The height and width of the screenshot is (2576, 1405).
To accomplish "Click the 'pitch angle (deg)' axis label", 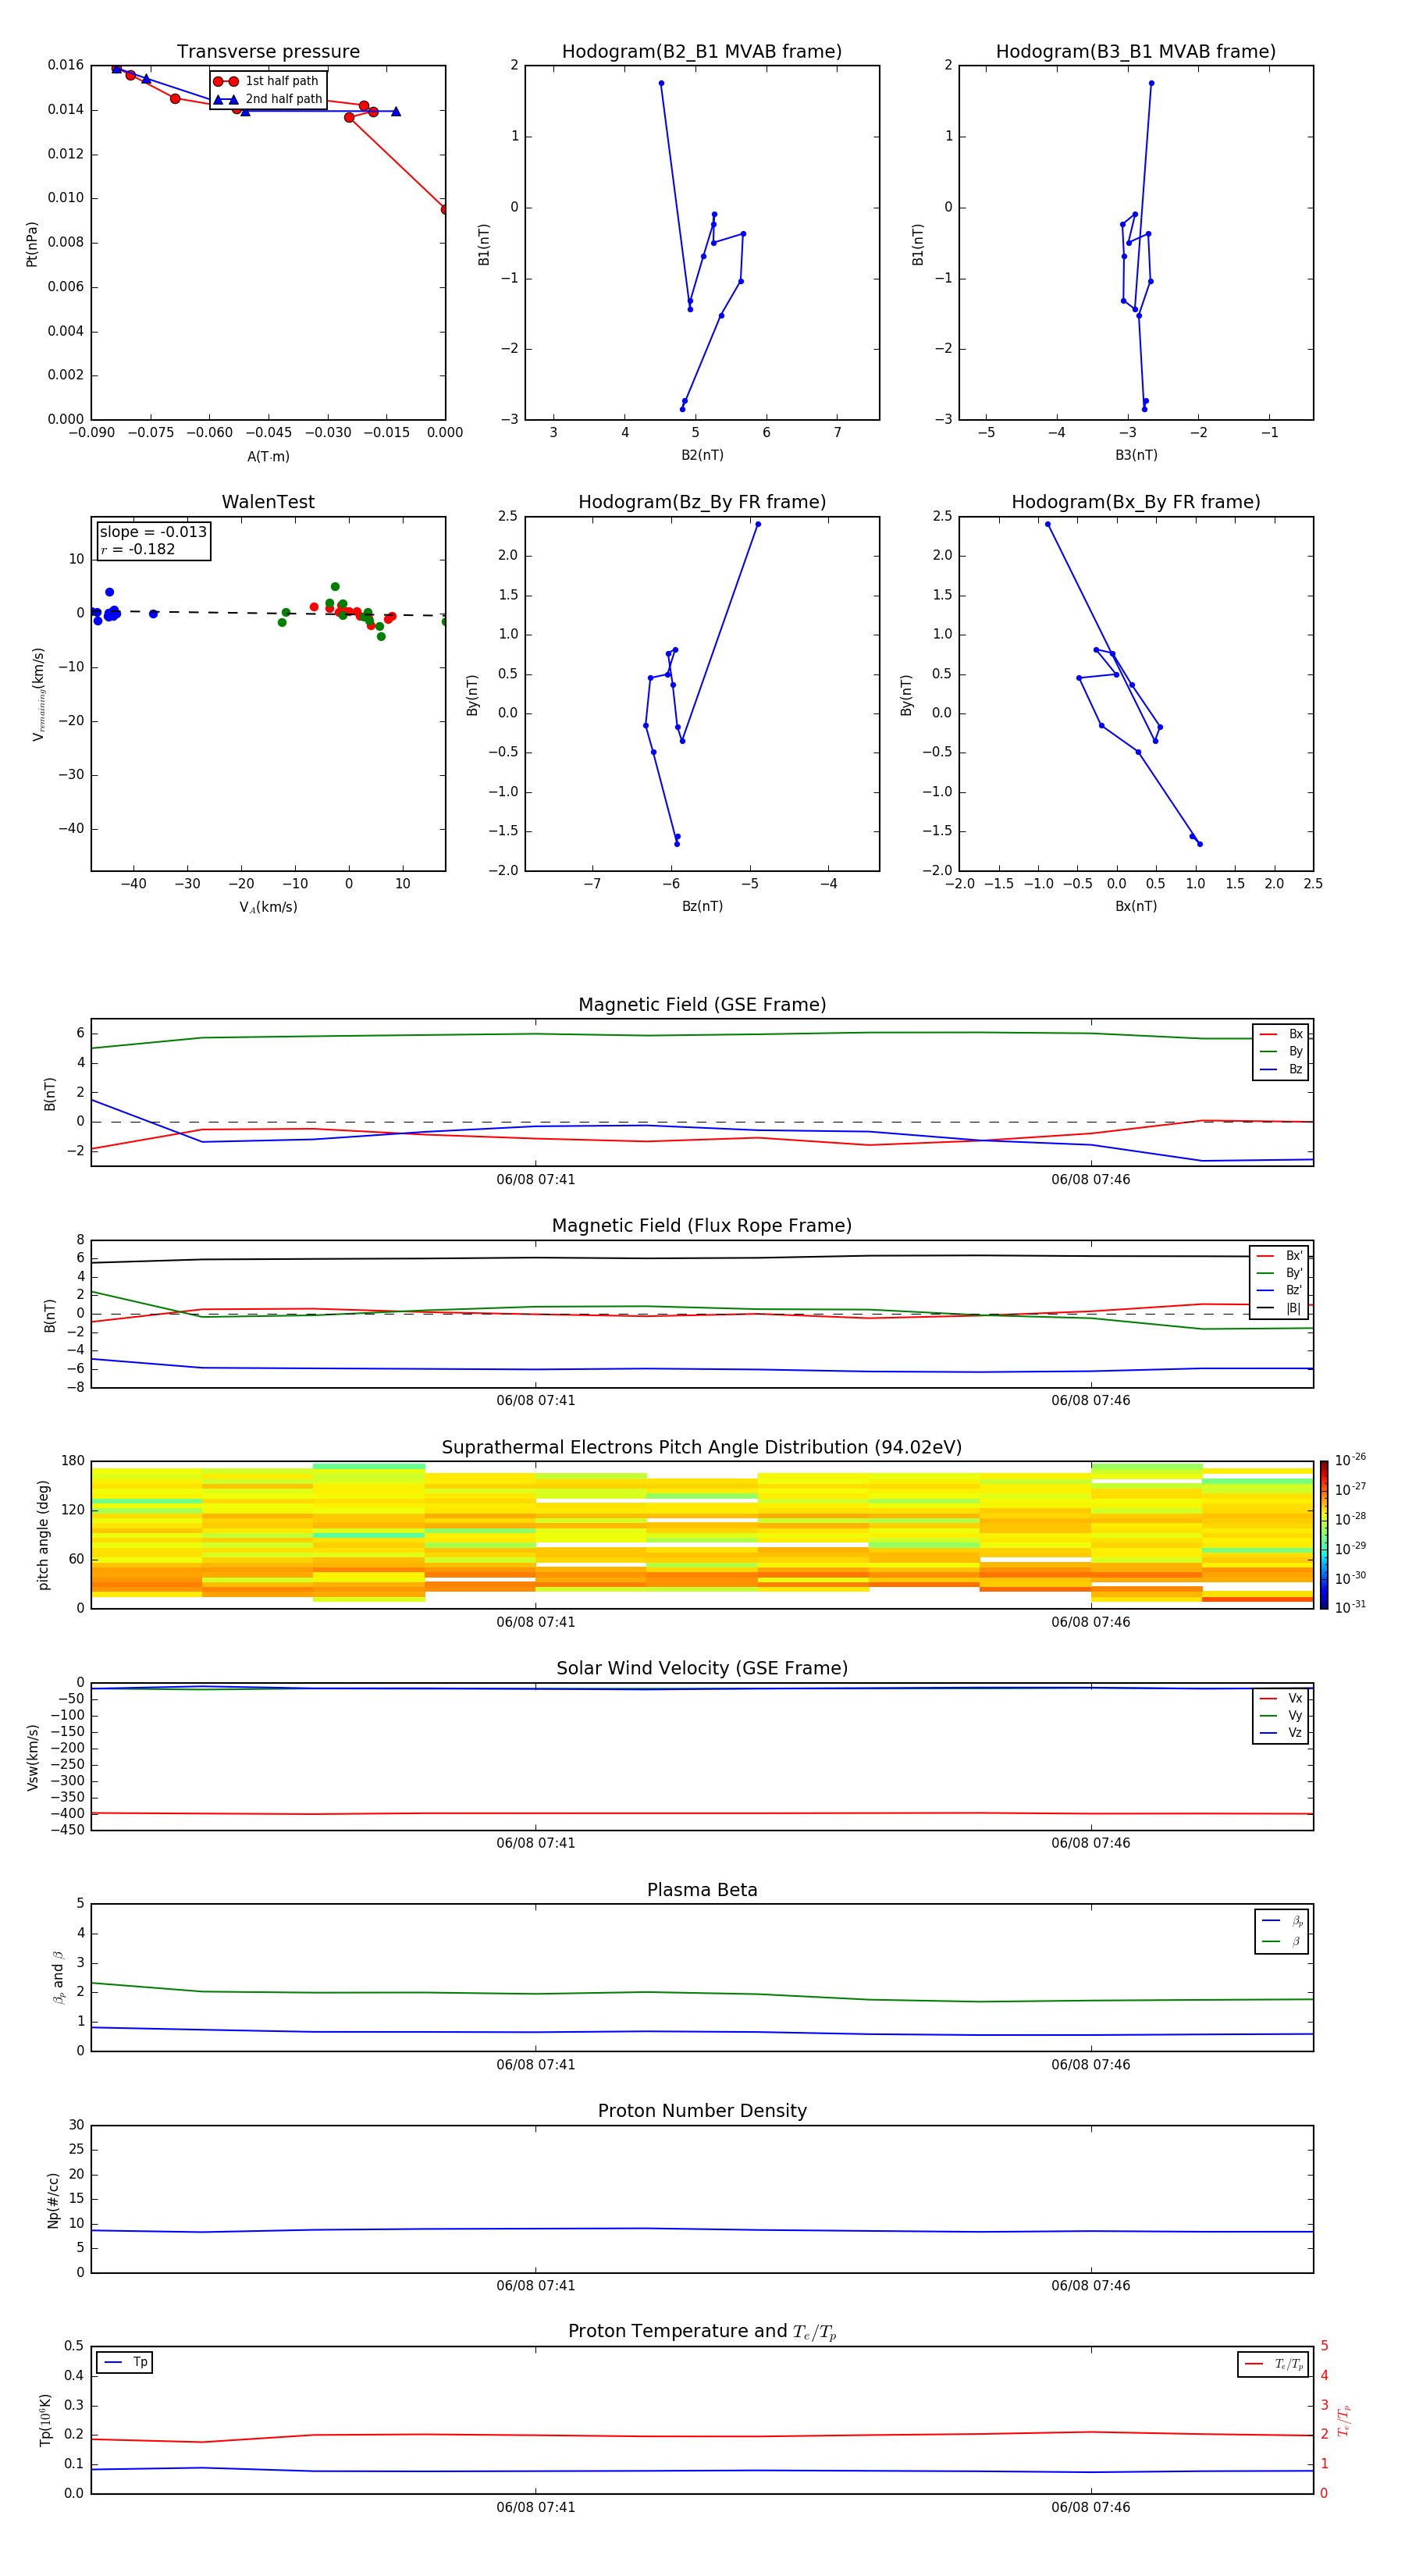I will (43, 1535).
